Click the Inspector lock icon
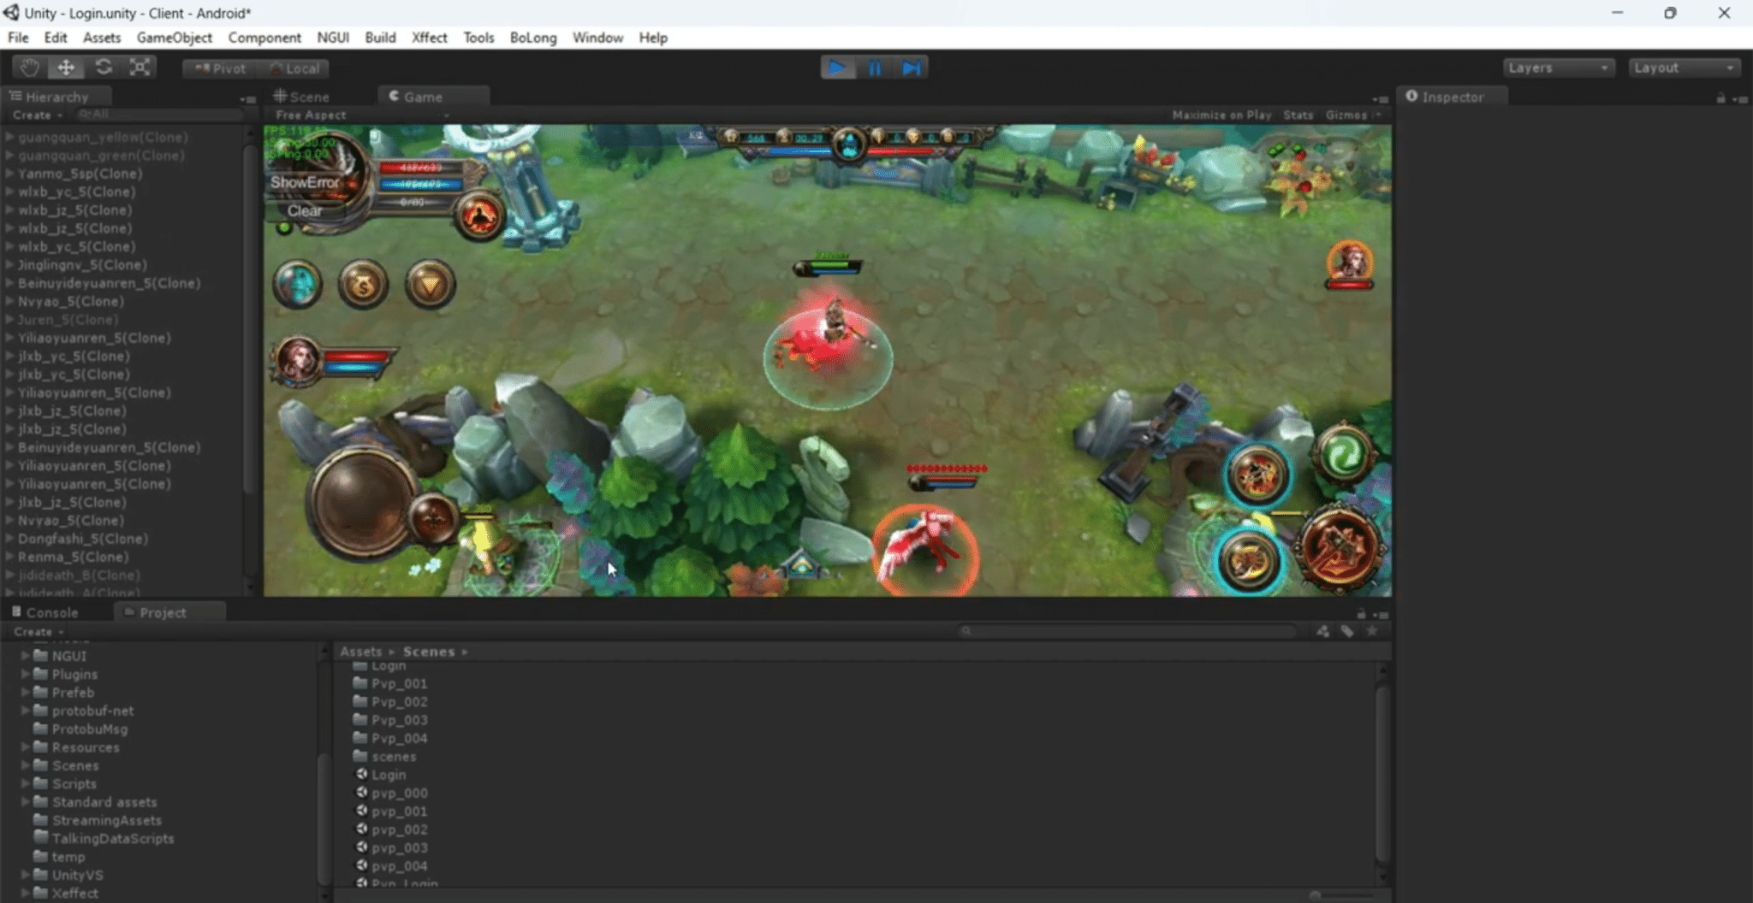The image size is (1753, 903). pos(1720,98)
